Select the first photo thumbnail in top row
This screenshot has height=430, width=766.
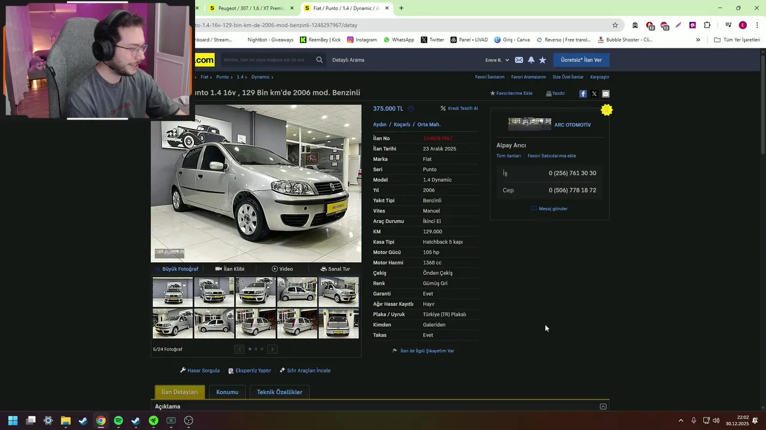172,291
